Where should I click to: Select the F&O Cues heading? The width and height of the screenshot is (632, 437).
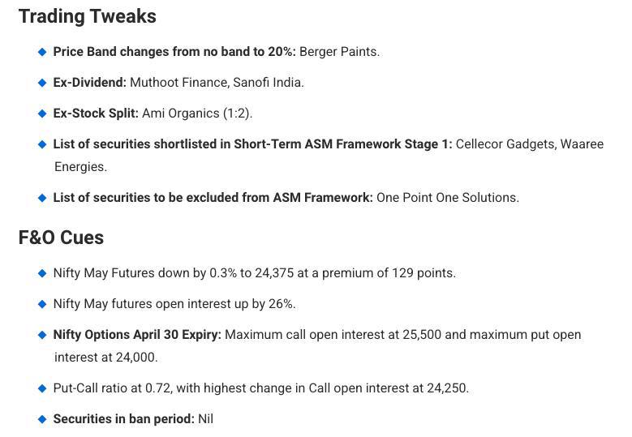pyautogui.click(x=62, y=238)
